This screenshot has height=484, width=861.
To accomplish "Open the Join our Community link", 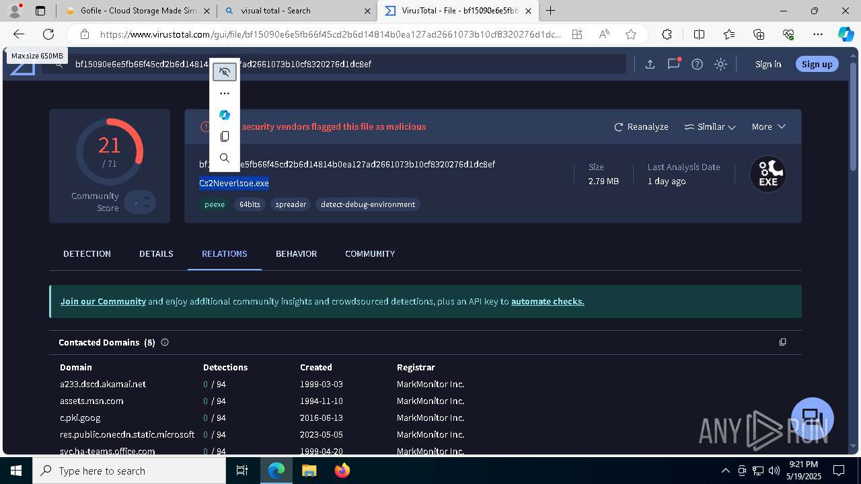I will [x=103, y=301].
